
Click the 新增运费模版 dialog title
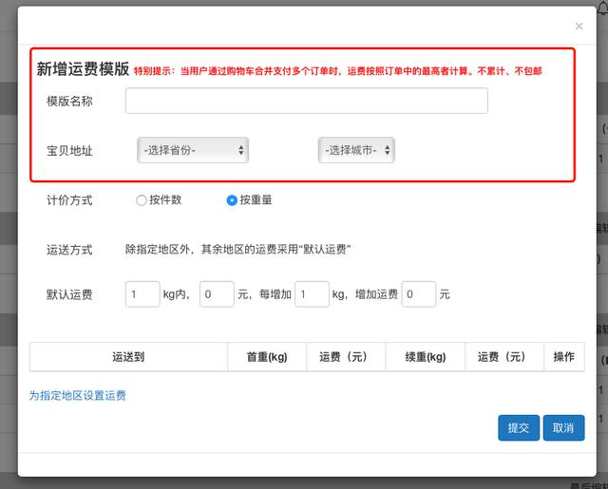coord(83,68)
